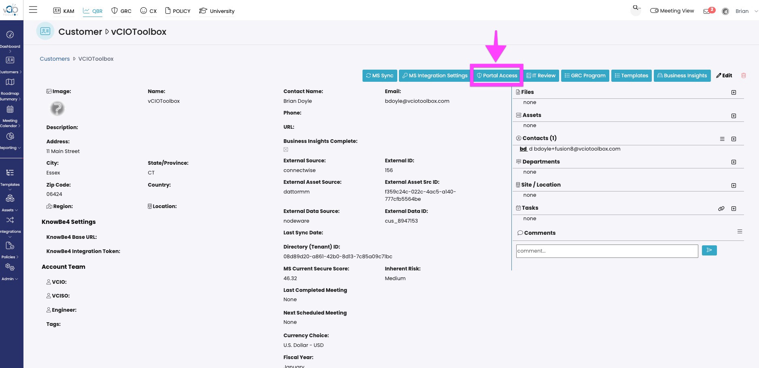Open the Contacts list menu icon
Screen dimensions: 759x368
722,139
